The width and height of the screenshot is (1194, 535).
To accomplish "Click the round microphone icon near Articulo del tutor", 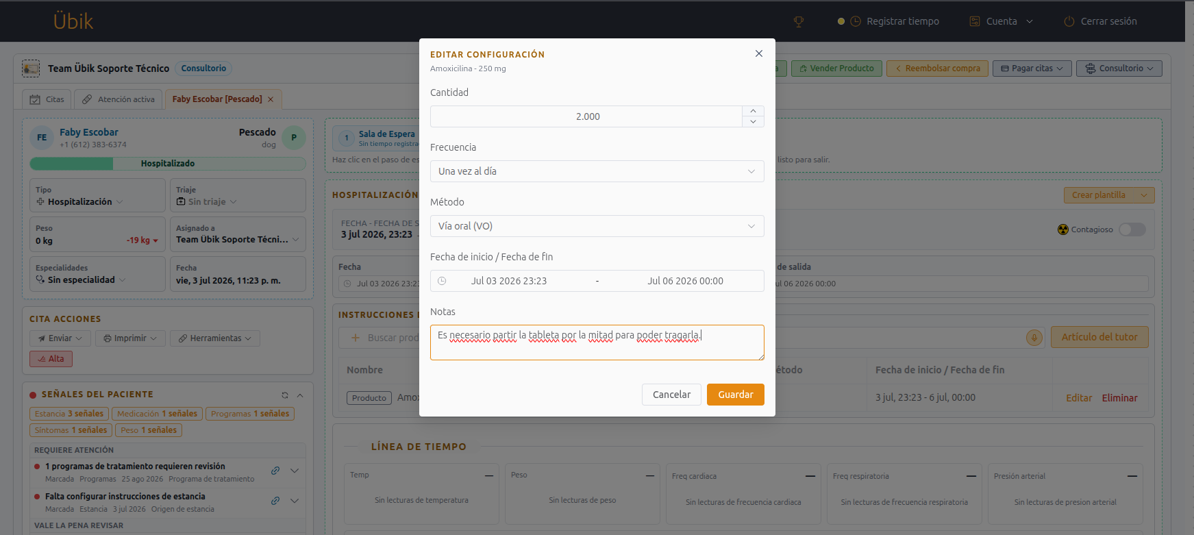I will (x=1034, y=337).
